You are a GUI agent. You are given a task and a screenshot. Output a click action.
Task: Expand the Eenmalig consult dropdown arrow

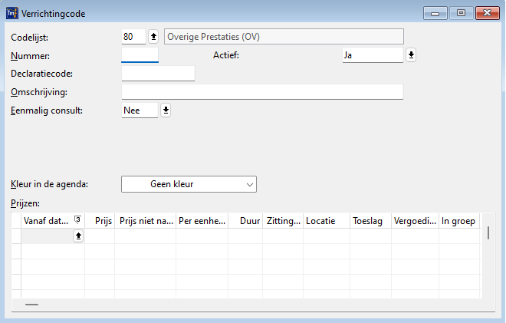166,110
